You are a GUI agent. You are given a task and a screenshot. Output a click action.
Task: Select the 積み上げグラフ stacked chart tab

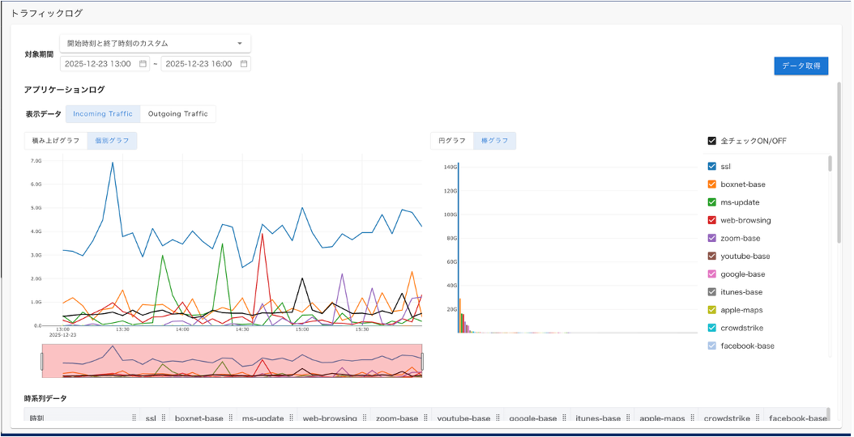(55, 141)
